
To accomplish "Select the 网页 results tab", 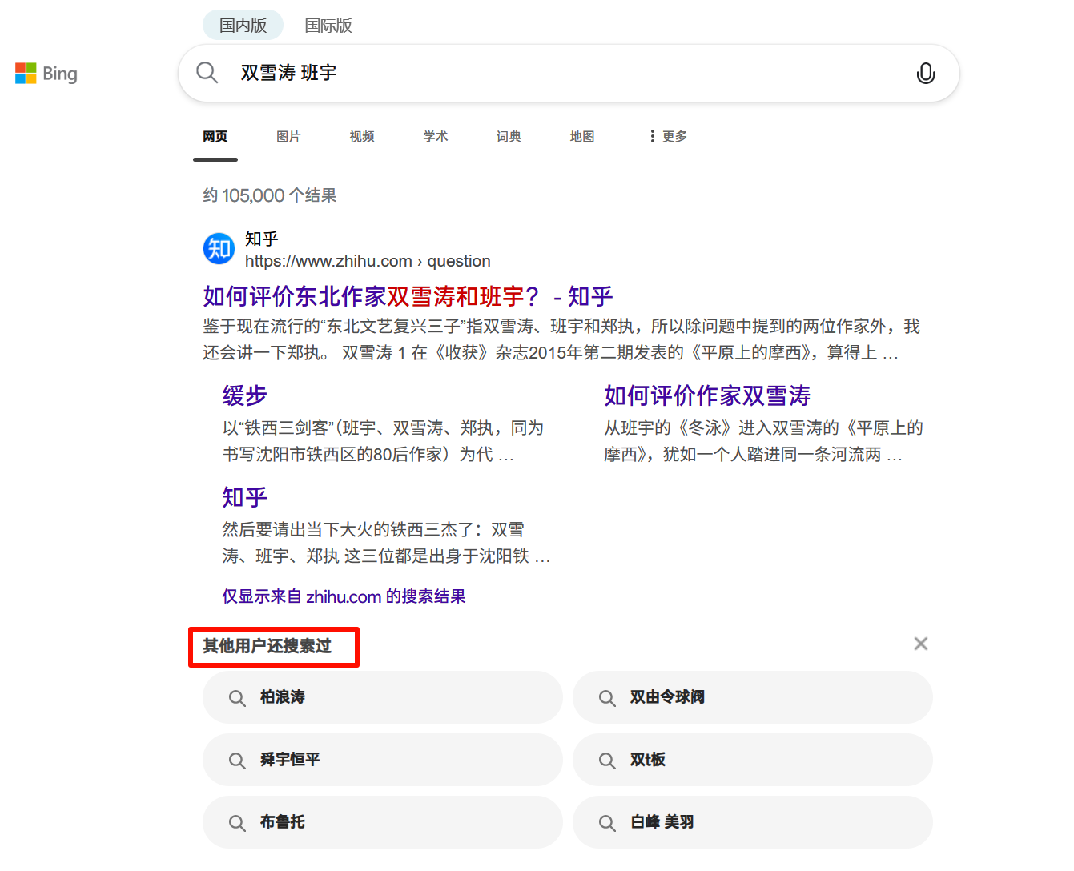I will (x=215, y=137).
